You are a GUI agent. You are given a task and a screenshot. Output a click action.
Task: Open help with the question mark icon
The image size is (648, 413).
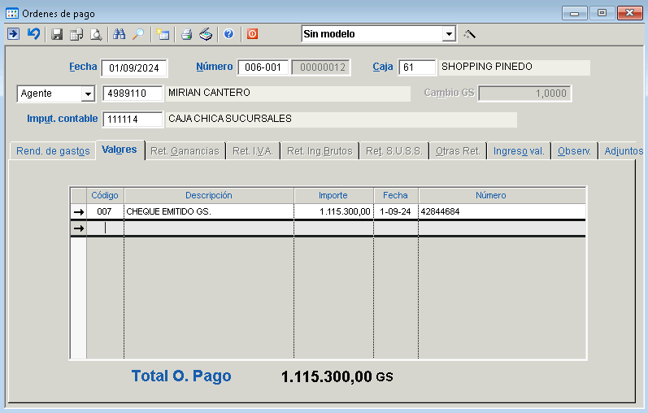[228, 34]
